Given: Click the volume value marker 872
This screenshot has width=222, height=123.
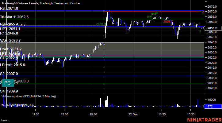Looking at the screenshot, I should pyautogui.click(x=212, y=107).
